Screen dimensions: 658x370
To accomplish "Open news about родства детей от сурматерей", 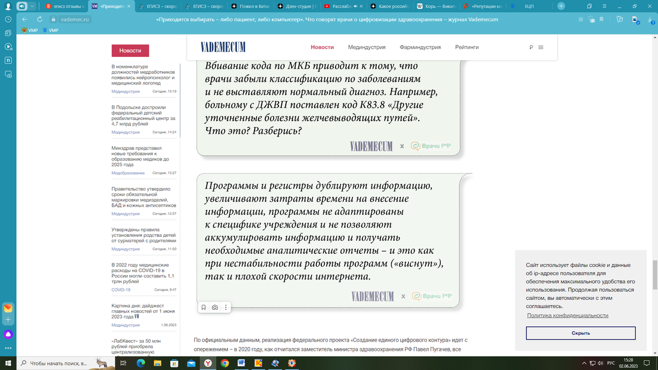I will [x=144, y=235].
